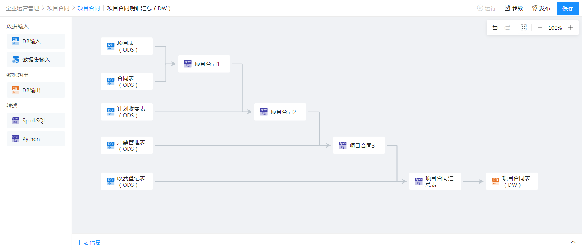Click the redo arrow icon
The image size is (582, 250).
click(507, 28)
